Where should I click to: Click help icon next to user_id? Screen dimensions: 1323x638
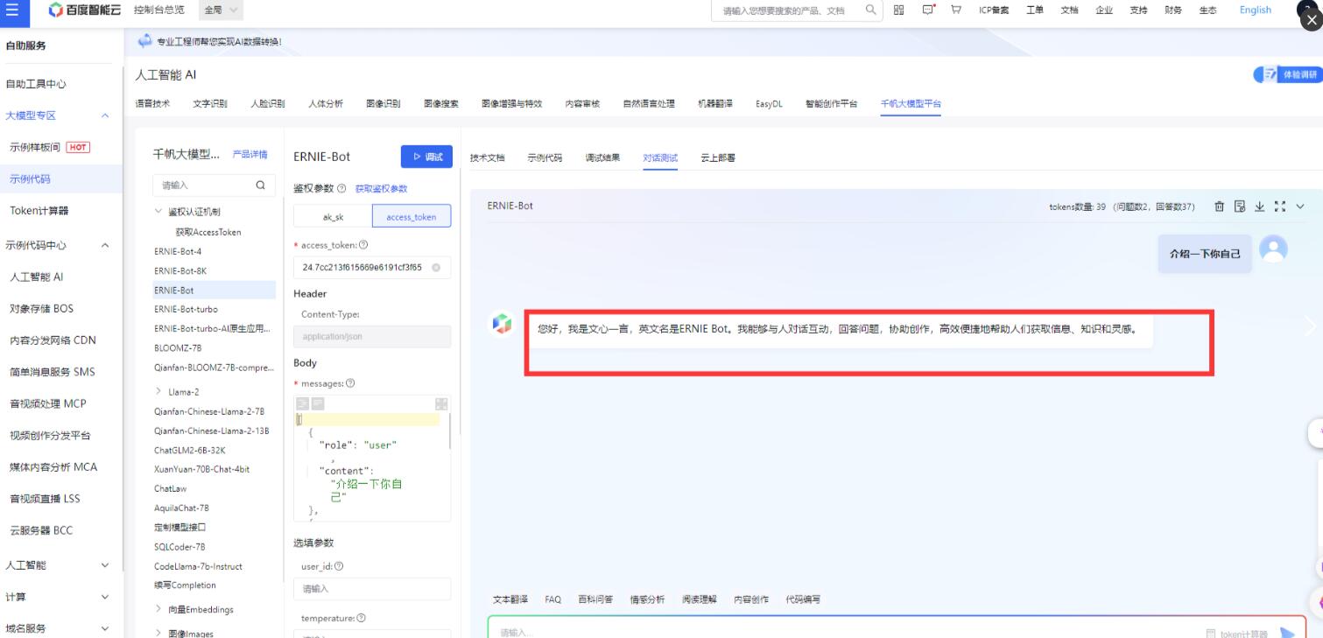click(x=339, y=567)
